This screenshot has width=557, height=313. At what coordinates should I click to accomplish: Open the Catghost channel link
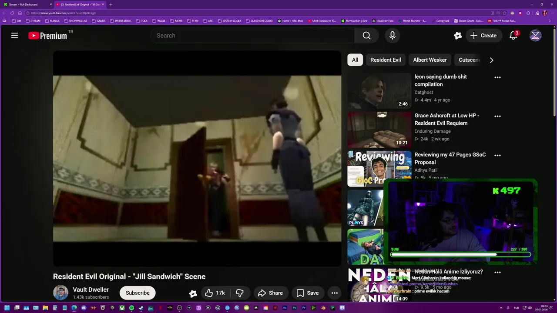point(423,92)
